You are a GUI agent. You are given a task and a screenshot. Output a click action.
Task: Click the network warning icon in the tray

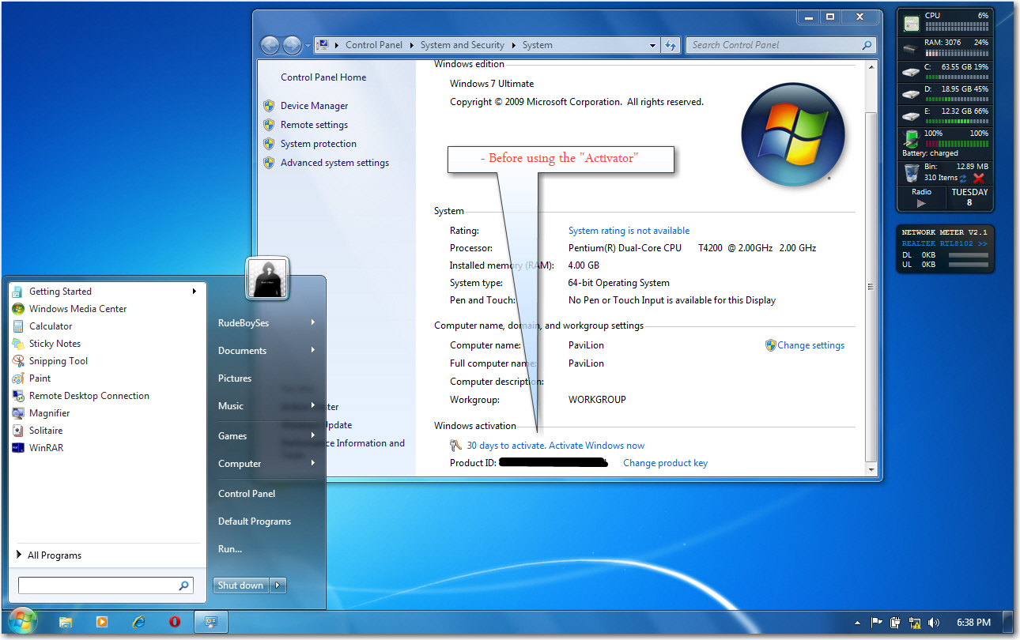click(915, 622)
